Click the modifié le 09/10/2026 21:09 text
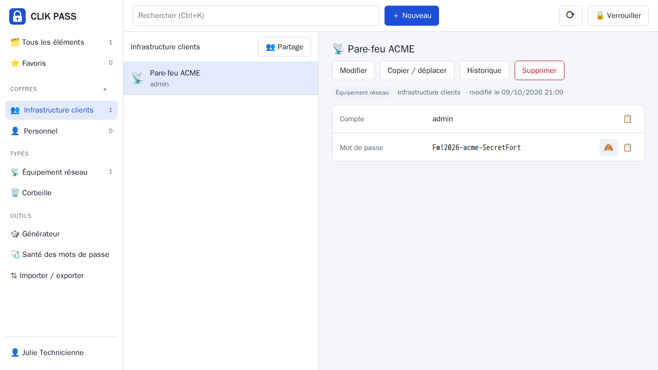This screenshot has width=658, height=370. [516, 92]
